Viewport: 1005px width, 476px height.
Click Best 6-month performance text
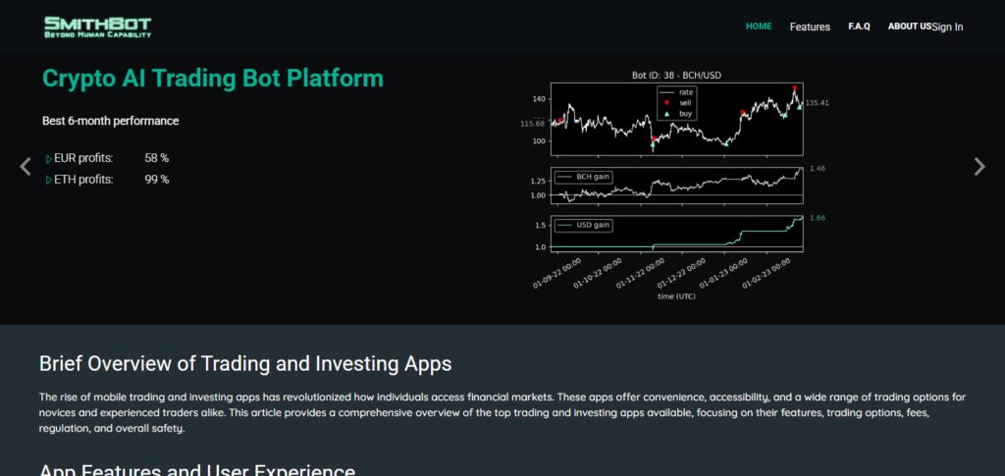point(110,121)
